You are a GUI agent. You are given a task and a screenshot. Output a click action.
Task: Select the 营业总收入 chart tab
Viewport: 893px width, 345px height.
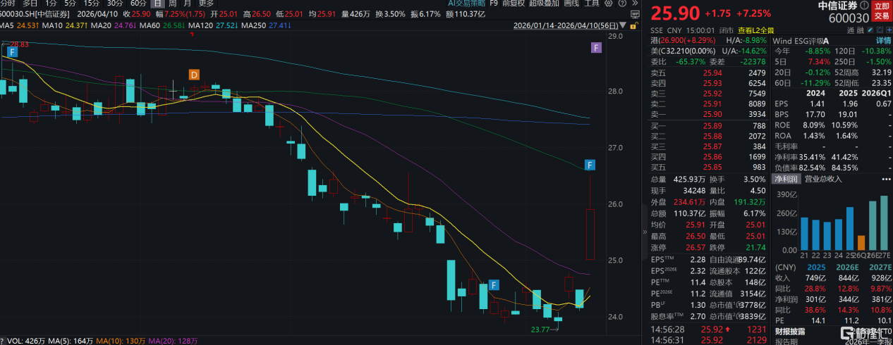pyautogui.click(x=823, y=179)
